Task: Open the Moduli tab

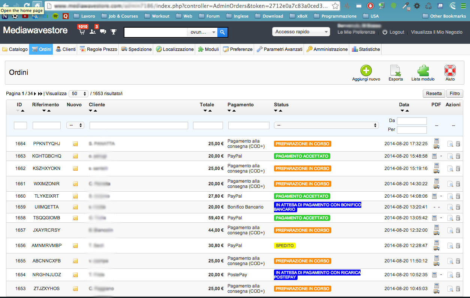Action: point(208,49)
